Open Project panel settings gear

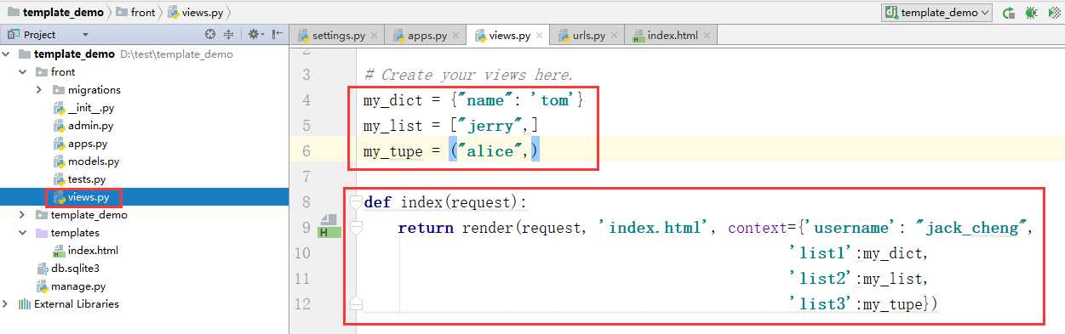click(x=255, y=35)
